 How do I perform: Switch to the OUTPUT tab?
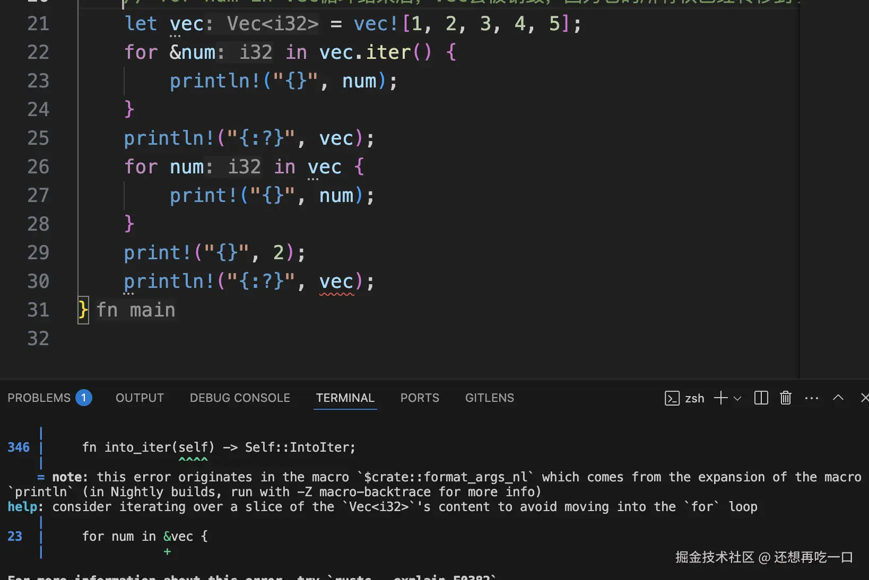140,398
